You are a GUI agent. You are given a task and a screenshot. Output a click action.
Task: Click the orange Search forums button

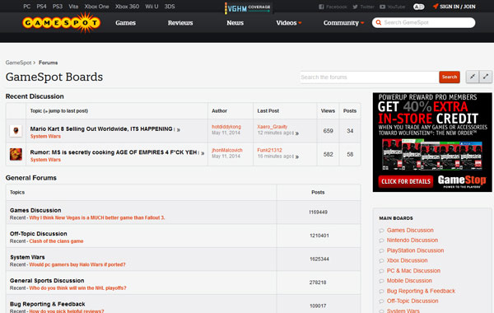click(450, 77)
